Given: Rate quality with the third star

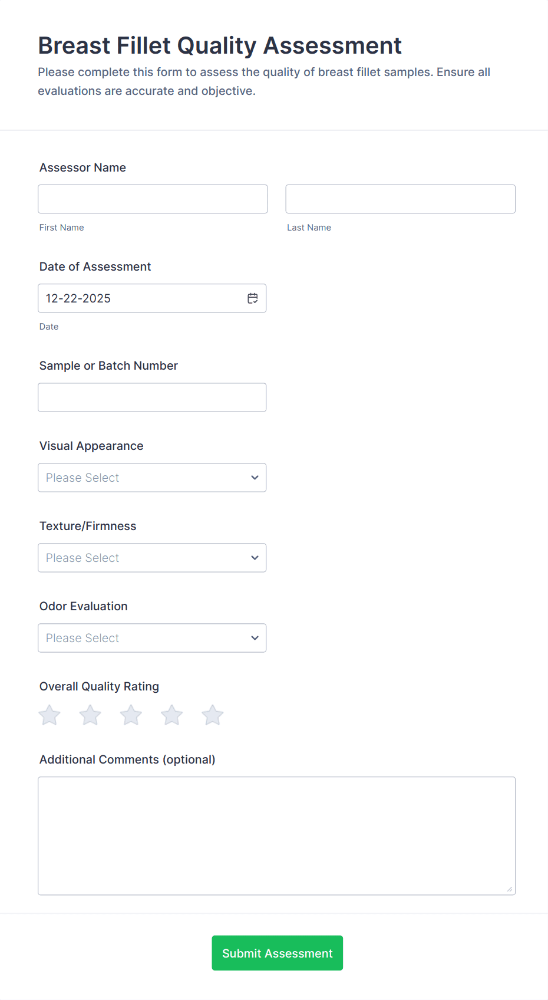Looking at the screenshot, I should tap(131, 715).
